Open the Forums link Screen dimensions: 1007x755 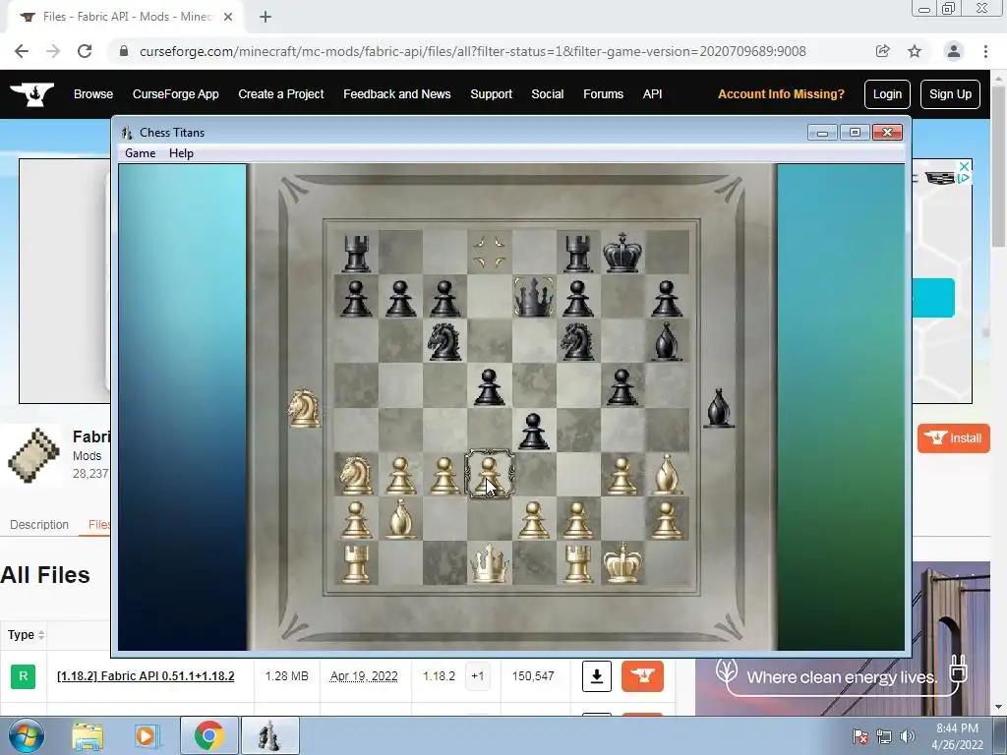[603, 94]
